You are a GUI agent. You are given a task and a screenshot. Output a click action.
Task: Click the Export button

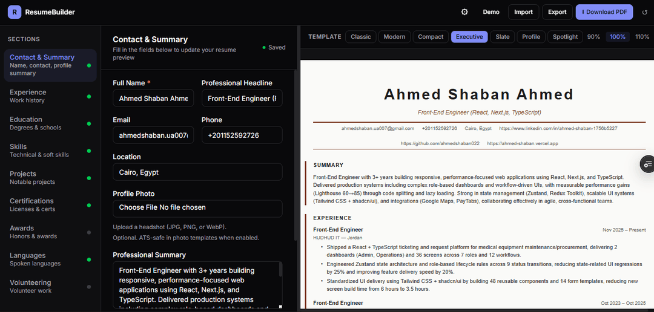coord(557,12)
